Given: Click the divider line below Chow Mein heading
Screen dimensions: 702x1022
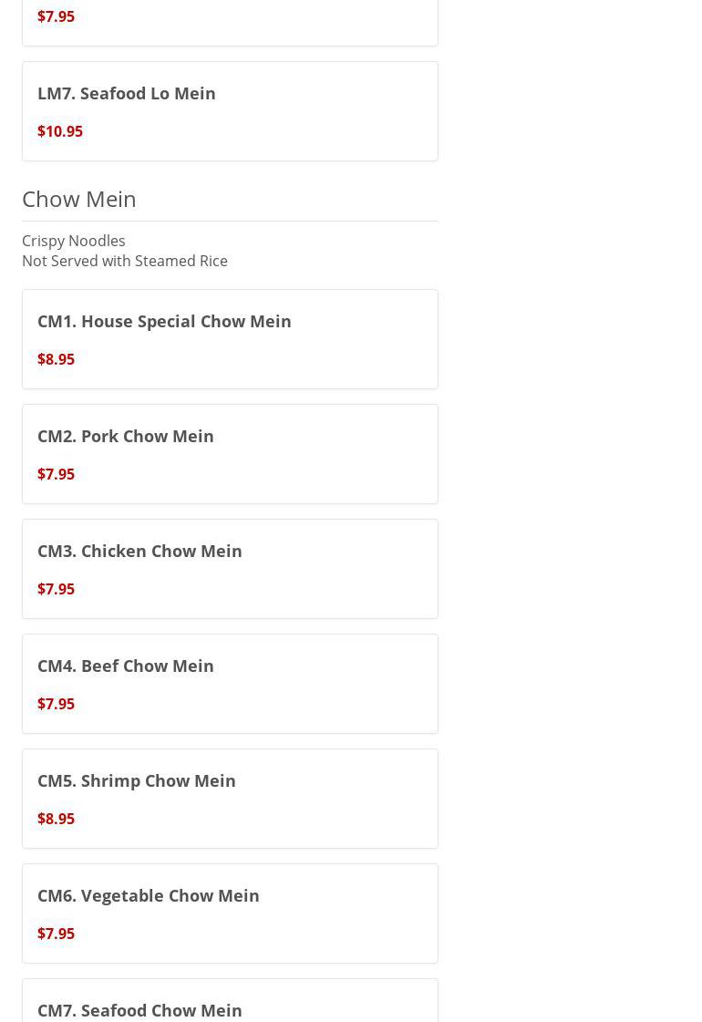Looking at the screenshot, I should click(x=230, y=221).
